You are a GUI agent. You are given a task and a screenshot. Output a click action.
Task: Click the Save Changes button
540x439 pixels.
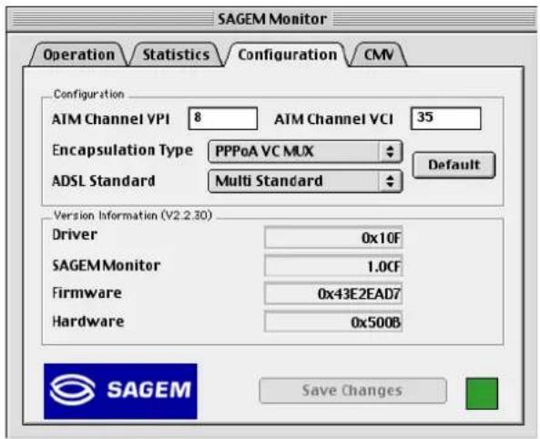352,391
